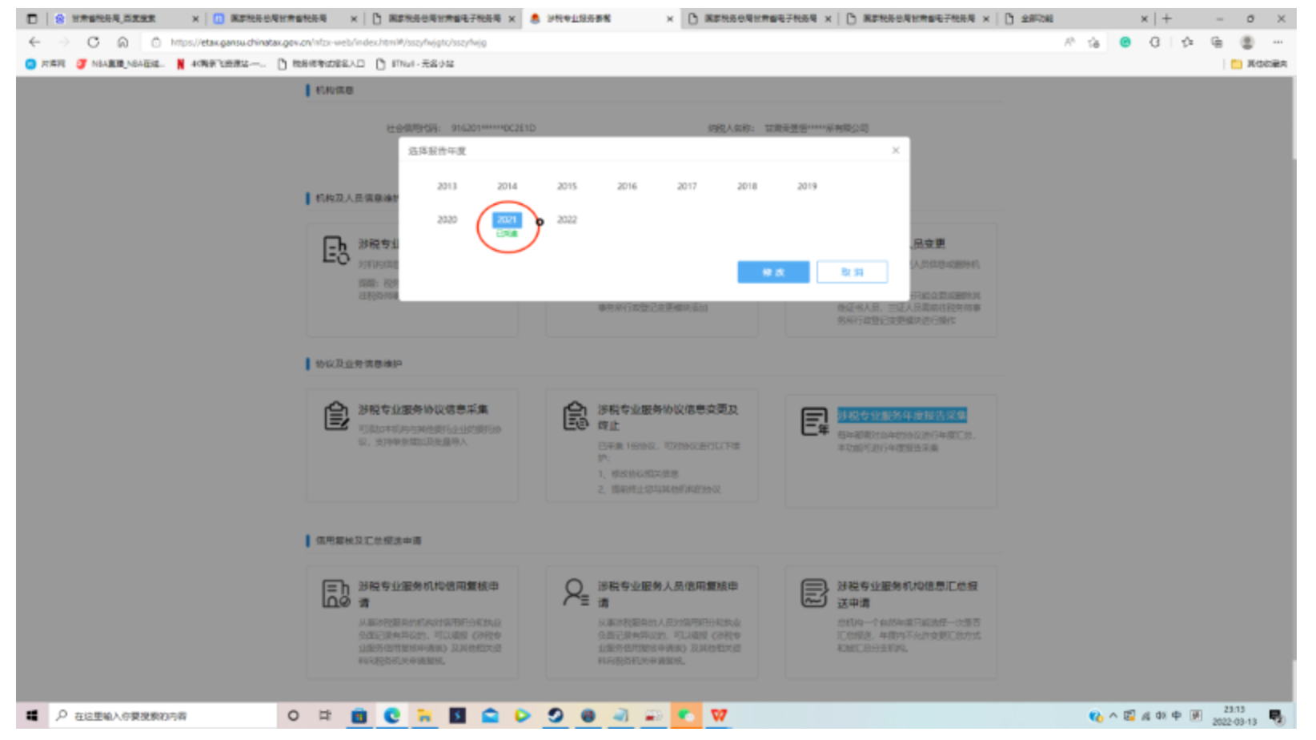This screenshot has height=740, width=1316.
Task: Choose report year 2022
Action: pos(567,219)
